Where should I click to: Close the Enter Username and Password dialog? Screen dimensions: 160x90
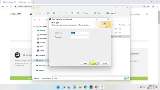click(x=108, y=19)
